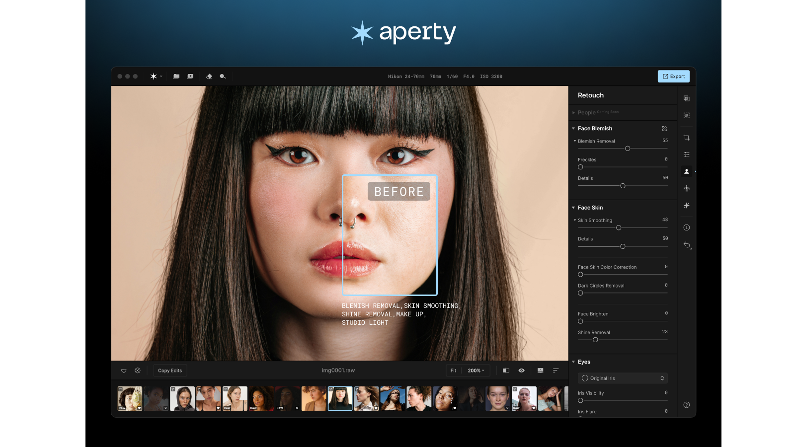This screenshot has height=447, width=795.
Task: Click the magnifier search icon in toolbar
Action: coord(223,76)
